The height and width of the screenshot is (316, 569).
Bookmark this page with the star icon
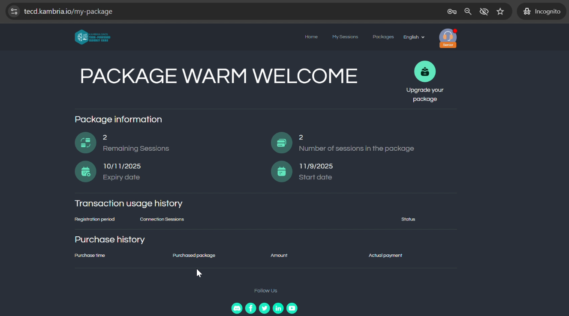[500, 12]
